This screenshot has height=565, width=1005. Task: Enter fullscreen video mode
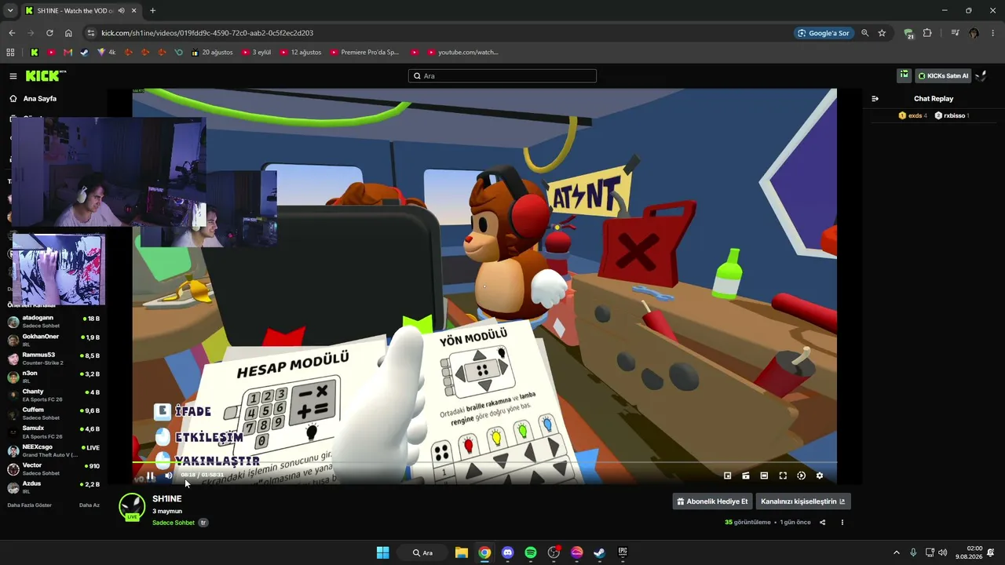pyautogui.click(x=783, y=476)
